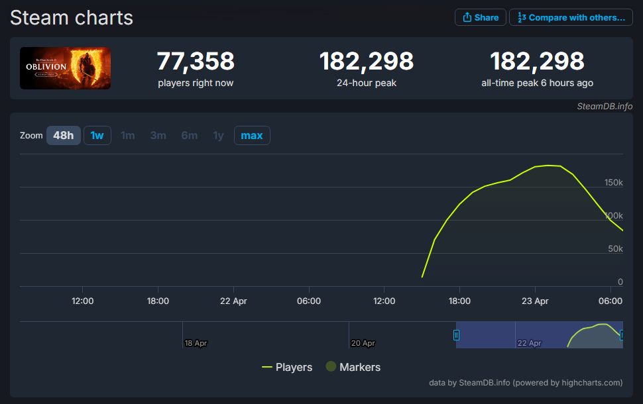643x404 pixels.
Task: Click the Share button
Action: pyautogui.click(x=480, y=18)
